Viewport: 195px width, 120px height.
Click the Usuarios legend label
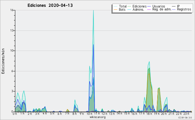coord(159,6)
